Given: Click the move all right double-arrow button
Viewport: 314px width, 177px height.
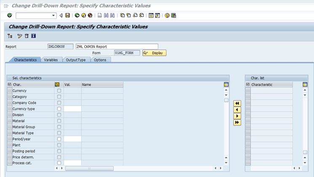Looking at the screenshot, I should 237,122.
